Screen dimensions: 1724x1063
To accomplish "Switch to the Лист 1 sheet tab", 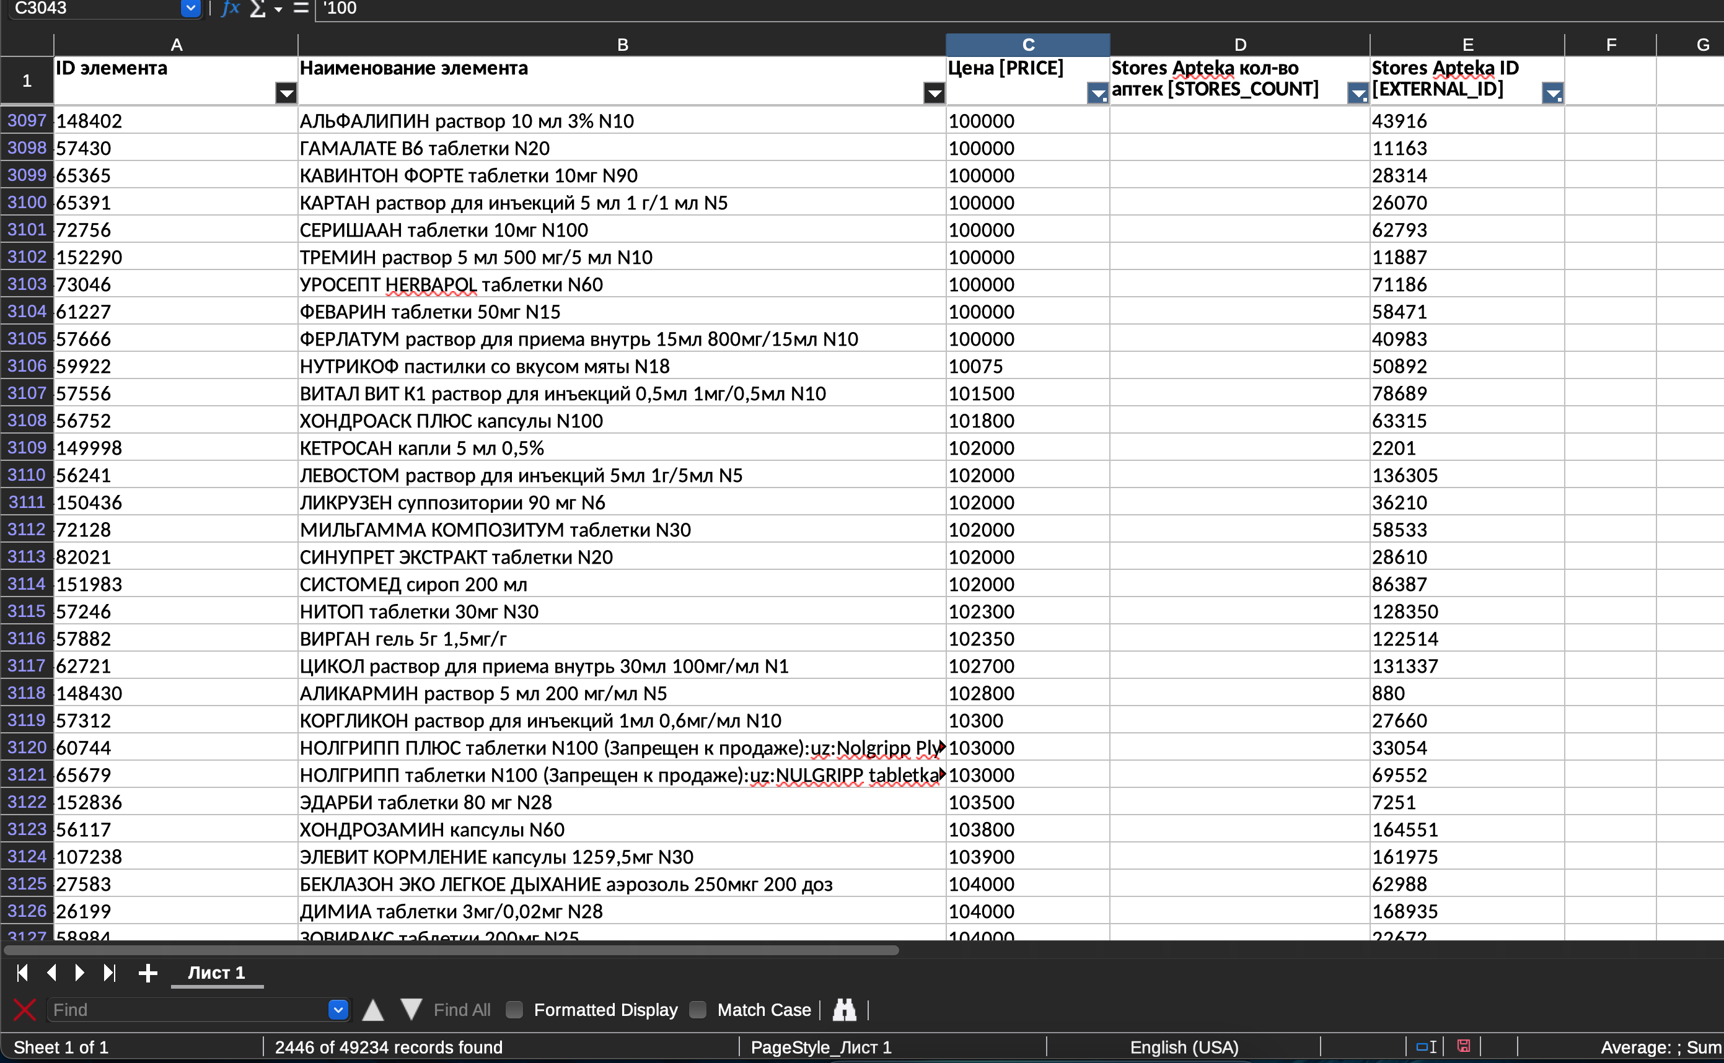I will 216,973.
